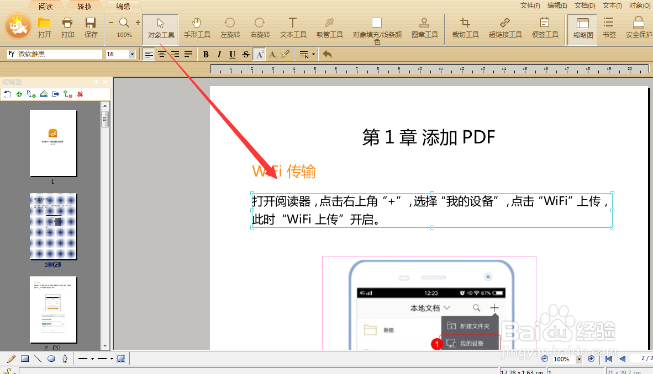Screen dimensions: 653x374
Task: Select the line drawing tool
Action: (38, 359)
